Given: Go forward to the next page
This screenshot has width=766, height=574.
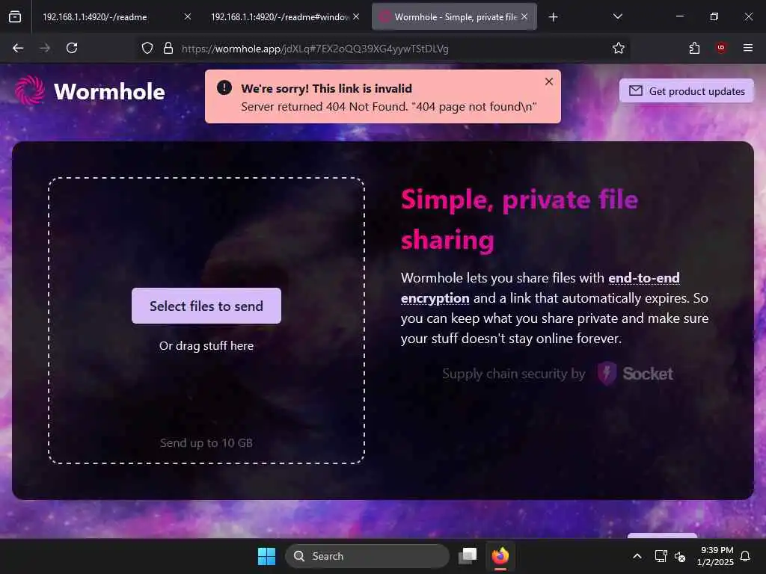Looking at the screenshot, I should coord(45,48).
